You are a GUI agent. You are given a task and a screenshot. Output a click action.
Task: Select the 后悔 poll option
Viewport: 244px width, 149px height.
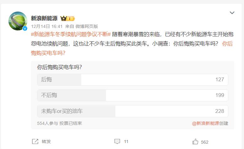tap(132, 80)
